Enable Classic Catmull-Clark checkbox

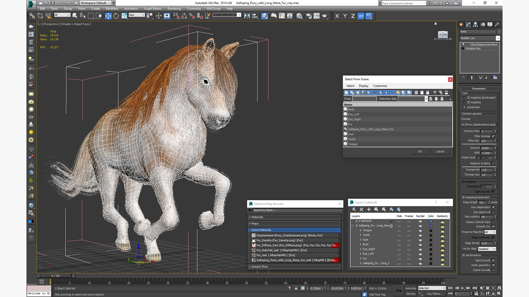(493, 222)
